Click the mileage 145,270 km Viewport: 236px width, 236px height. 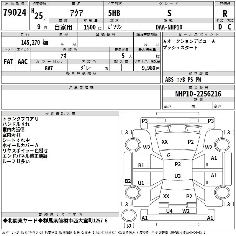pos(35,42)
